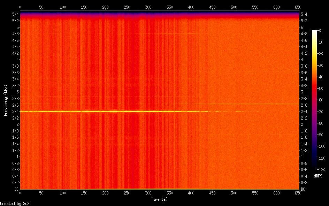Click the "5·4" label on the left frequency axis
Screen dimensions: 329x206
[x=15, y=14]
